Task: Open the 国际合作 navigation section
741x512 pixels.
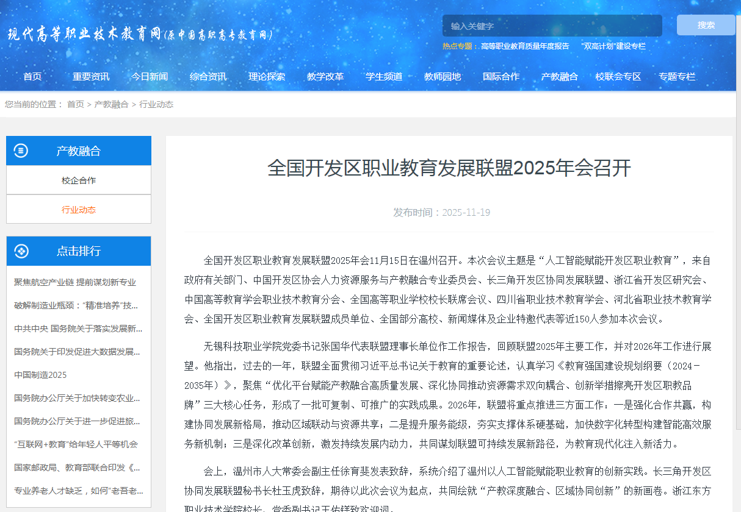Action: [x=501, y=76]
